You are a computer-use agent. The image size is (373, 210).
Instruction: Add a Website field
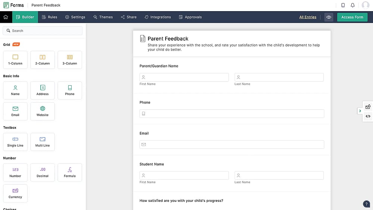point(43,111)
